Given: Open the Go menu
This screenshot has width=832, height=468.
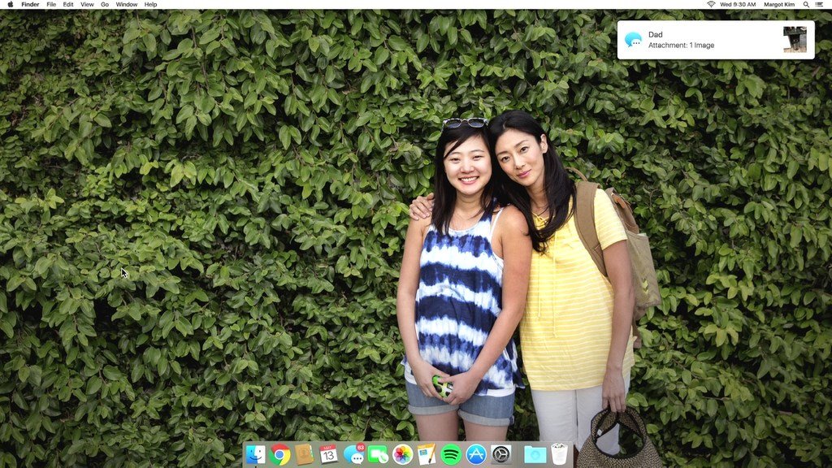Looking at the screenshot, I should (x=105, y=4).
